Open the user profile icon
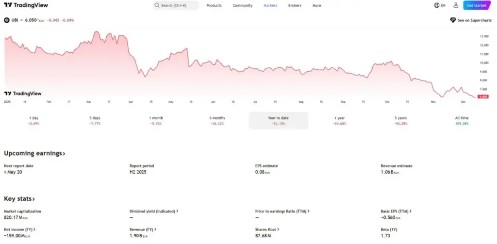497x244 pixels. [x=456, y=5]
